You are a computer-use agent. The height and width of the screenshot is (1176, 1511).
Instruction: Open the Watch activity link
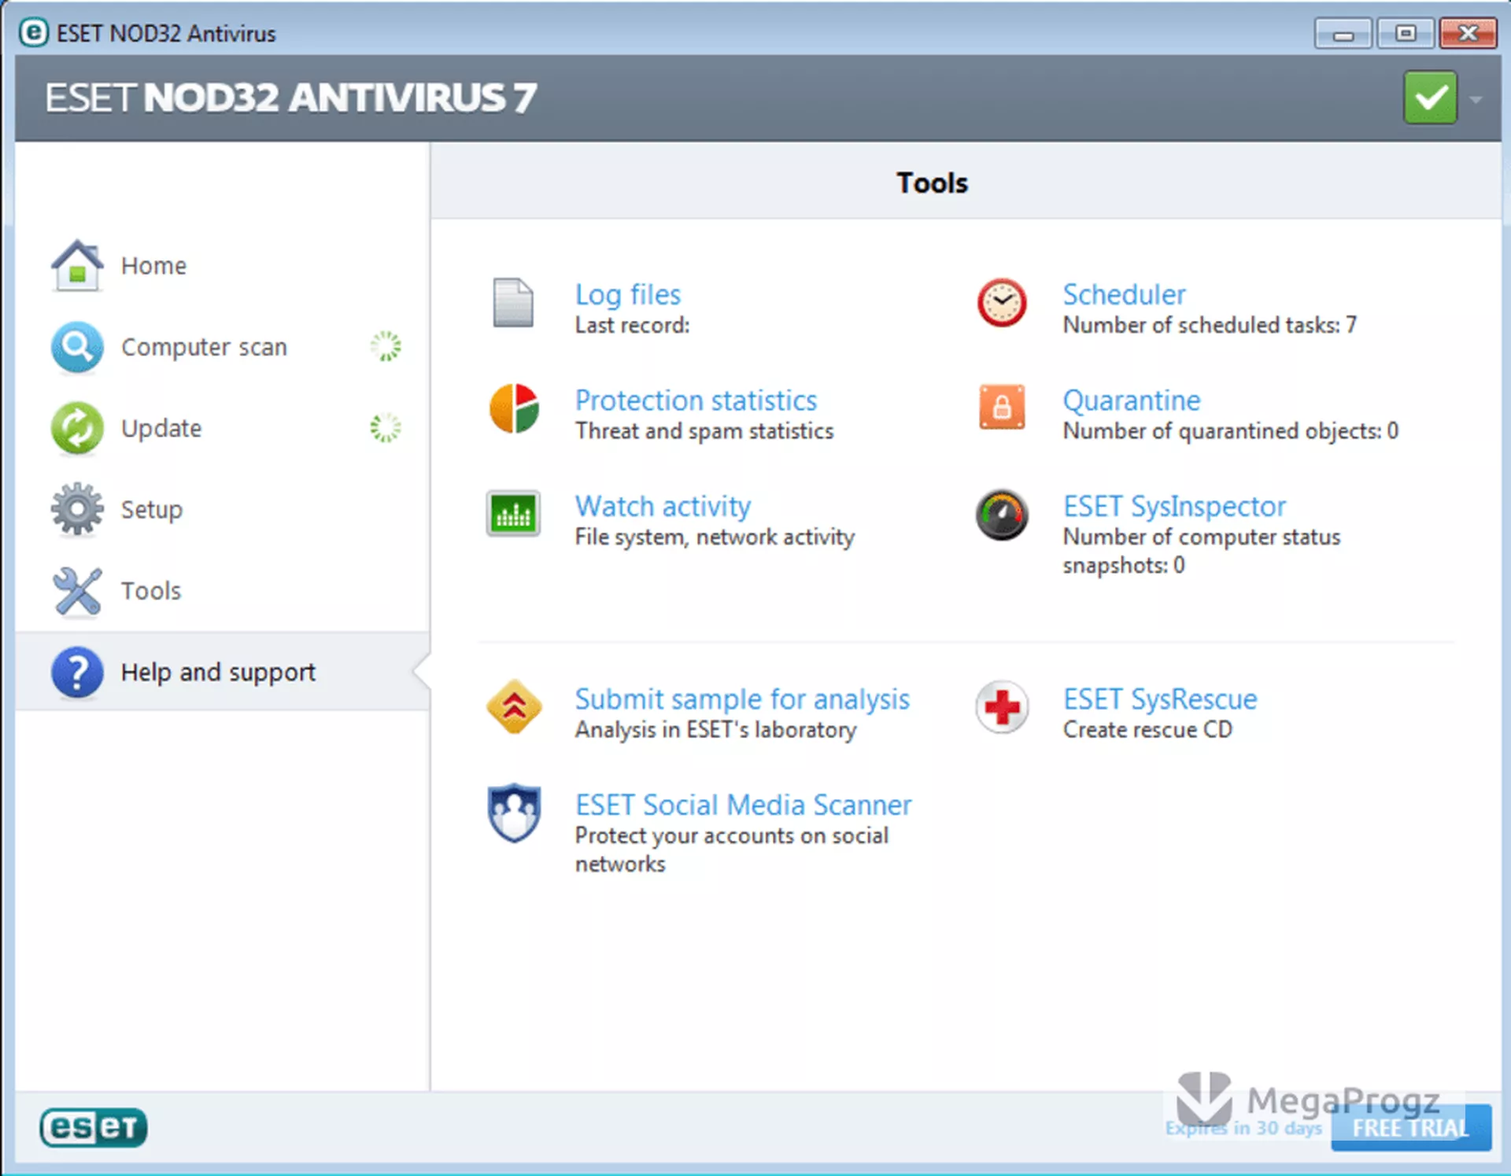tap(663, 507)
